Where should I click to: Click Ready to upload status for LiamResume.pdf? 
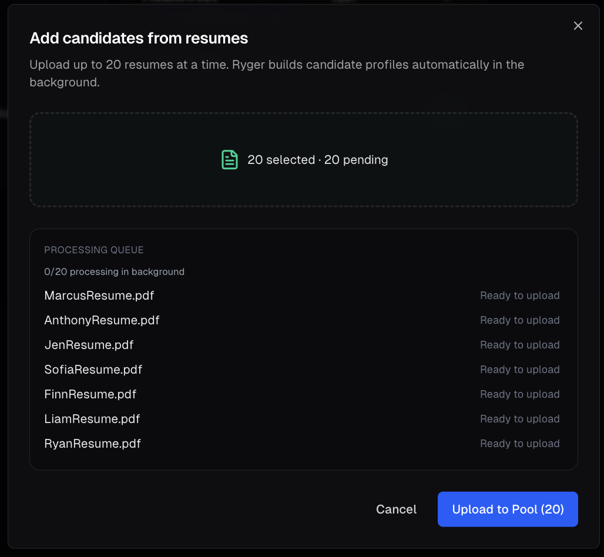(519, 419)
